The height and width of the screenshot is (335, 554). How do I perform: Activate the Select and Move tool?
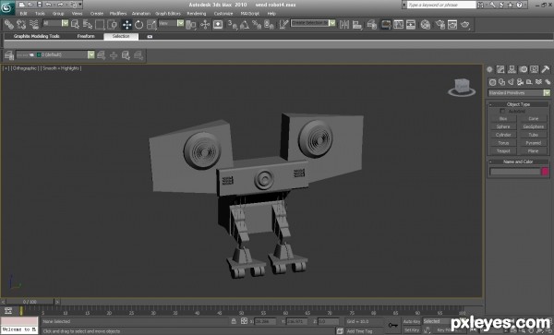(126, 24)
